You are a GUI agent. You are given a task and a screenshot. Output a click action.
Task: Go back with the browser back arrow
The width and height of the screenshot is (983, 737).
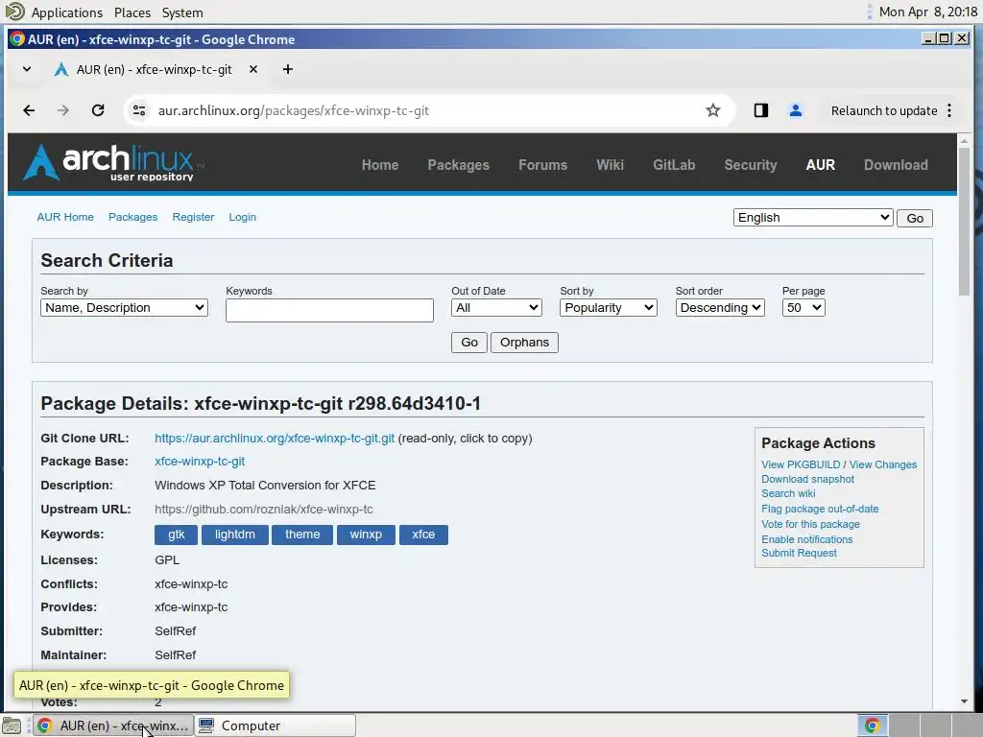pyautogui.click(x=29, y=111)
